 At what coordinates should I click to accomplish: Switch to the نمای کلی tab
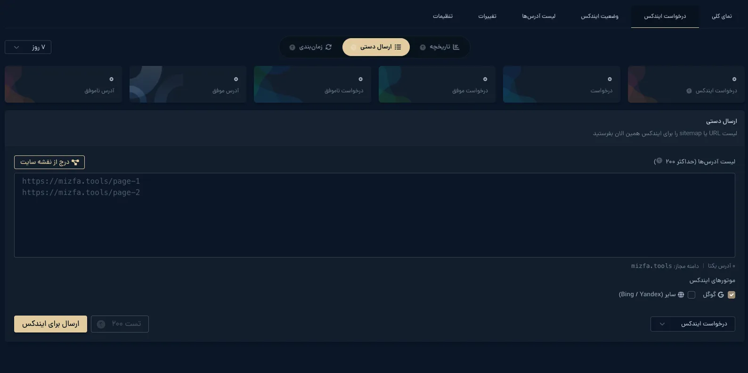(x=722, y=16)
